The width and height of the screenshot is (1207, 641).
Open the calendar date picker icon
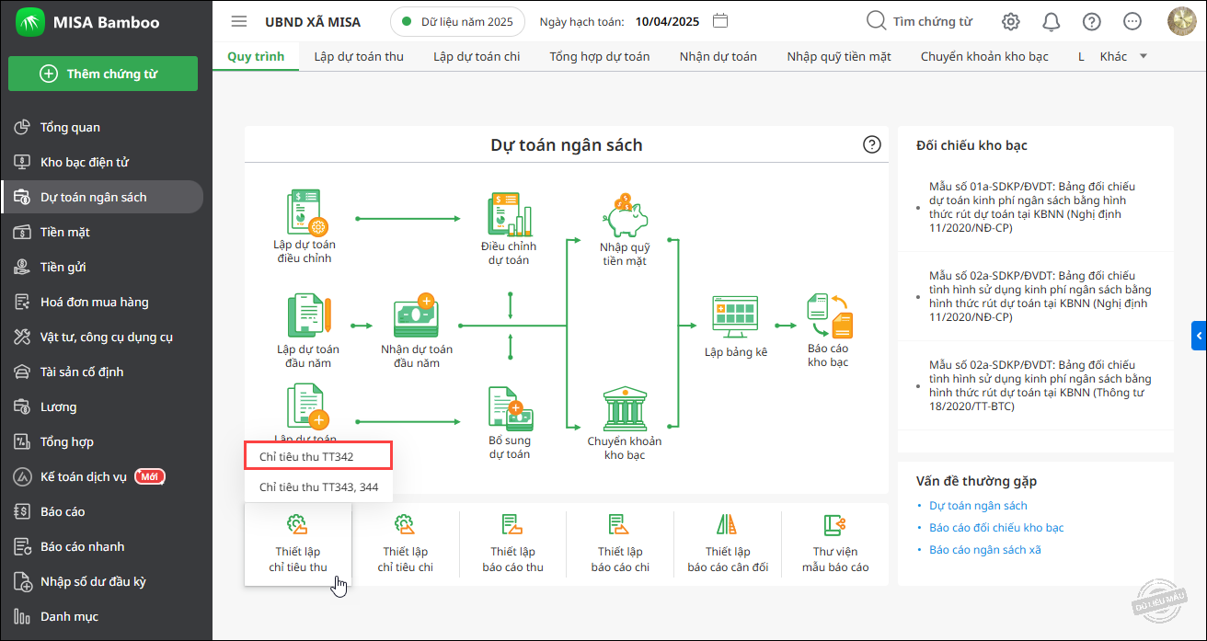click(x=721, y=21)
